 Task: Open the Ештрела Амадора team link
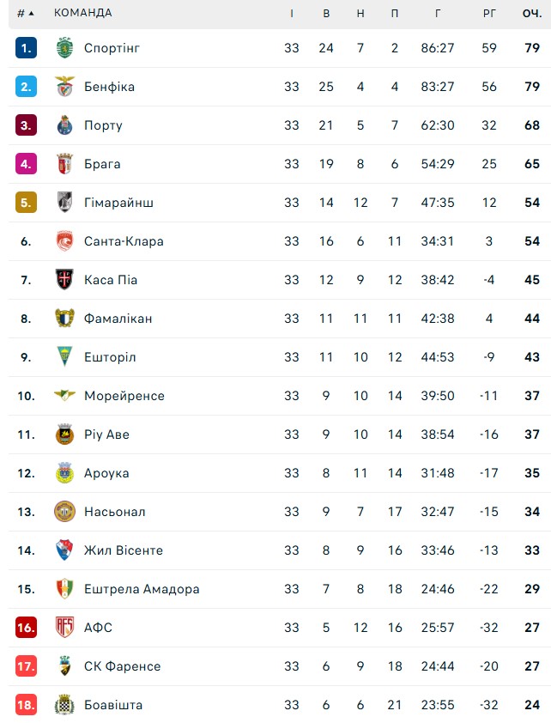click(x=142, y=589)
